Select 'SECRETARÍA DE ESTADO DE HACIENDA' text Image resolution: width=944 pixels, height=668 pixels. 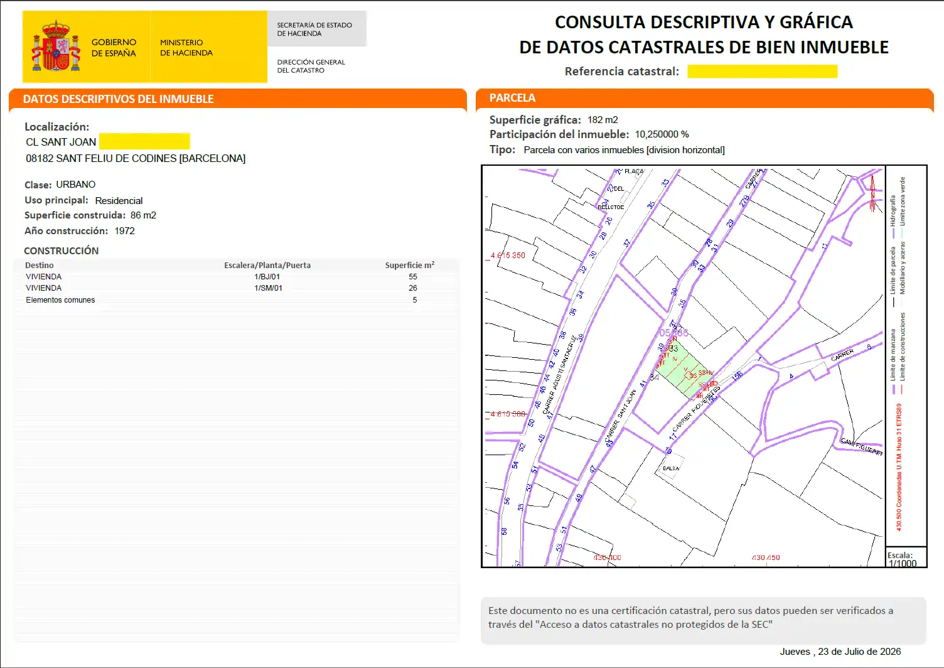[314, 29]
